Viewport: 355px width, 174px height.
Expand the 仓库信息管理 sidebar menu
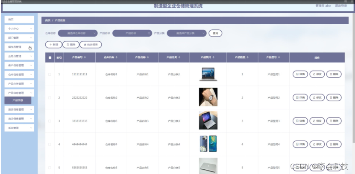tap(19, 74)
